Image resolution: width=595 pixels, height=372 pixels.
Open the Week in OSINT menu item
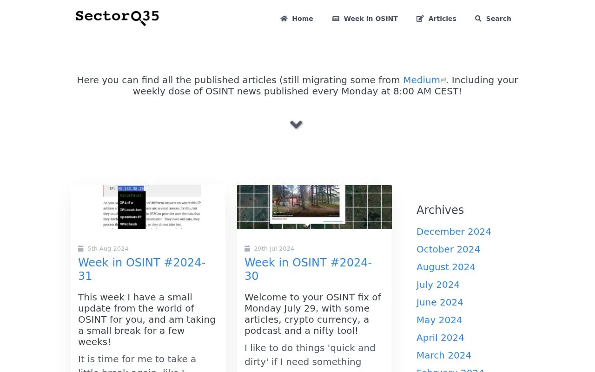(365, 19)
